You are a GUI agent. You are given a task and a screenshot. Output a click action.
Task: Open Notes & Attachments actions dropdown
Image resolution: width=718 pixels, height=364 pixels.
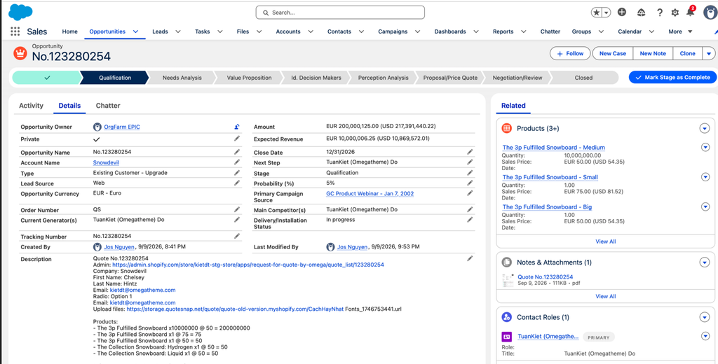pyautogui.click(x=705, y=262)
